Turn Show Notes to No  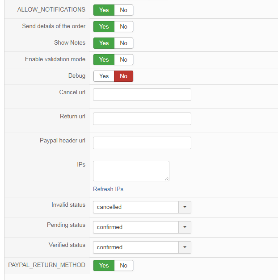[123, 43]
